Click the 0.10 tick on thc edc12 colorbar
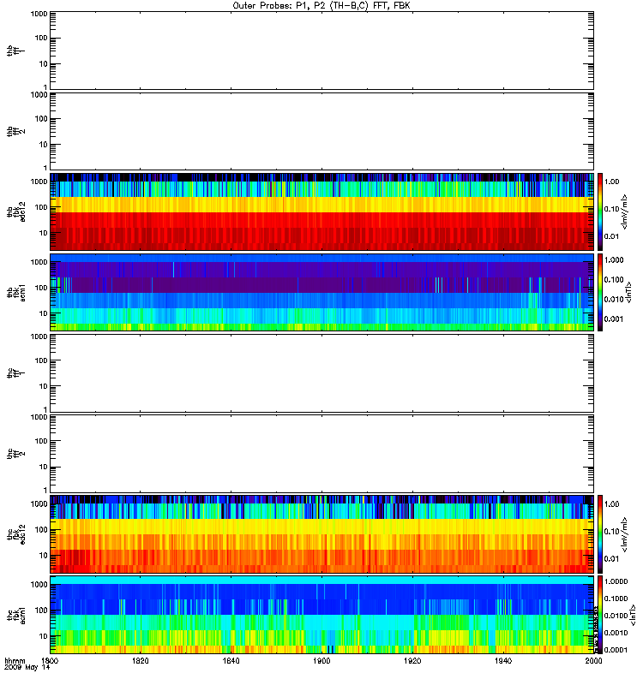Viewport: 643px width, 685px height. point(611,532)
